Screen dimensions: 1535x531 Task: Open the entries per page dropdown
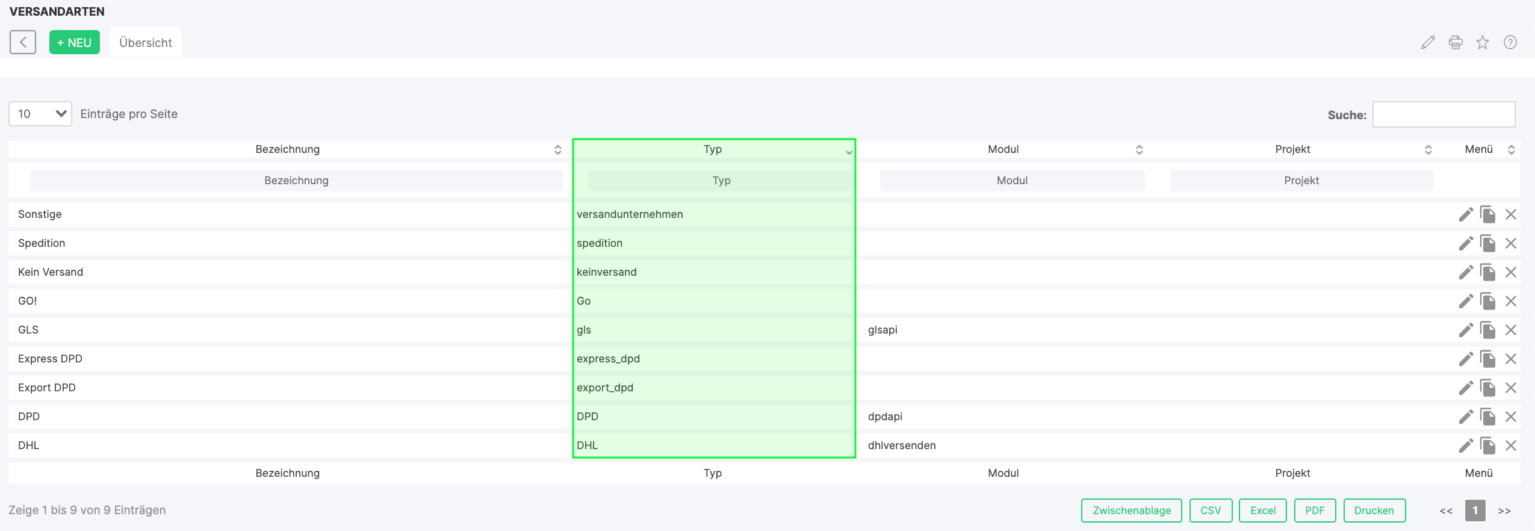coord(40,114)
